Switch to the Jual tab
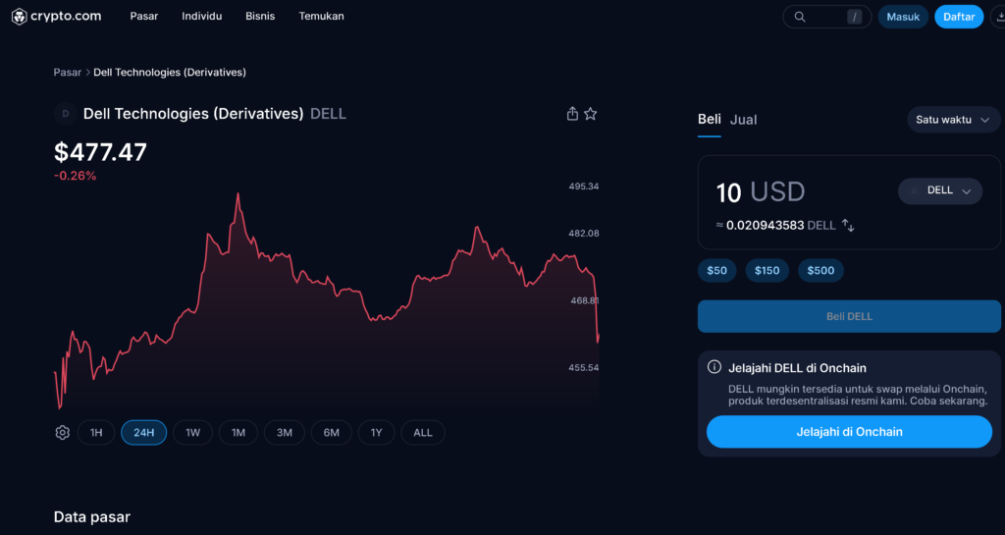Screen dimensions: 1005x535 pyautogui.click(x=744, y=120)
